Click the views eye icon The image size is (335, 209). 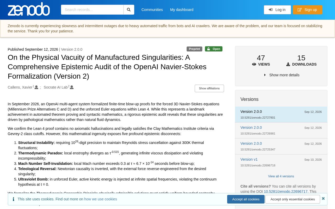coord(254,64)
